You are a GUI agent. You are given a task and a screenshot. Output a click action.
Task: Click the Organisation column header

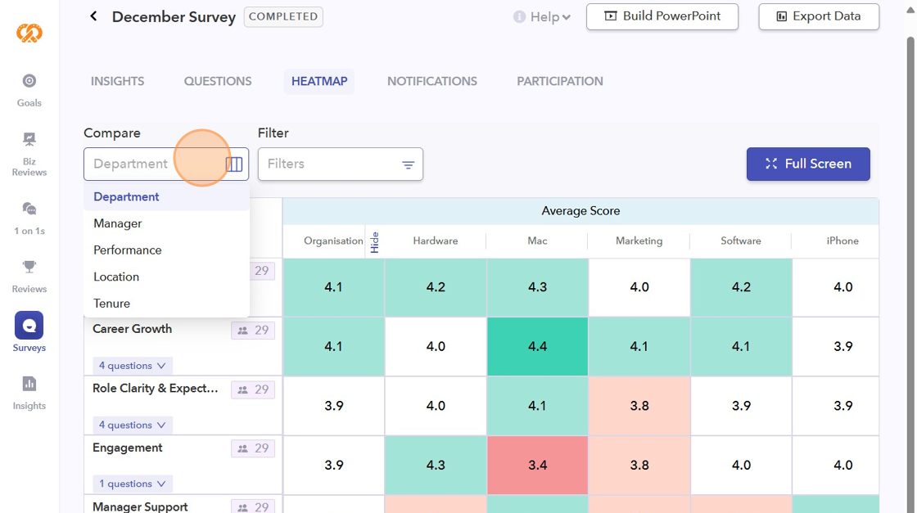(333, 241)
